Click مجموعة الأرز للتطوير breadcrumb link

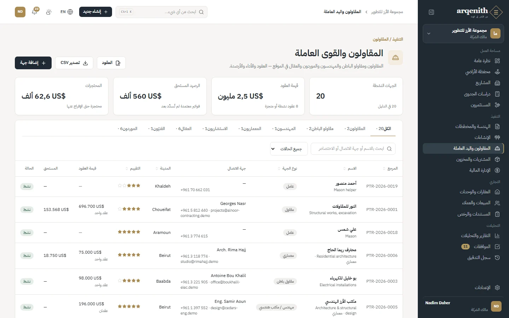click(x=387, y=12)
